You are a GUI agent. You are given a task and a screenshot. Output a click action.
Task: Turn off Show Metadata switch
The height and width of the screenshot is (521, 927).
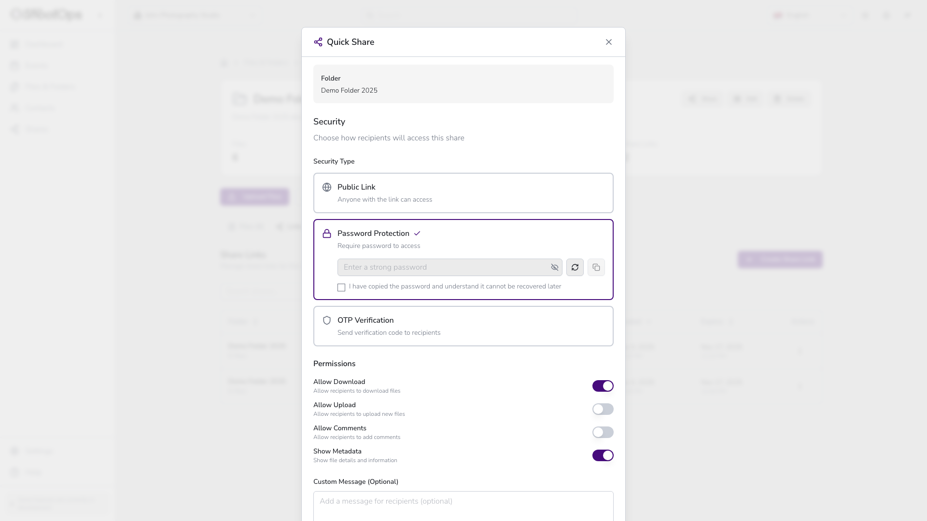603,455
